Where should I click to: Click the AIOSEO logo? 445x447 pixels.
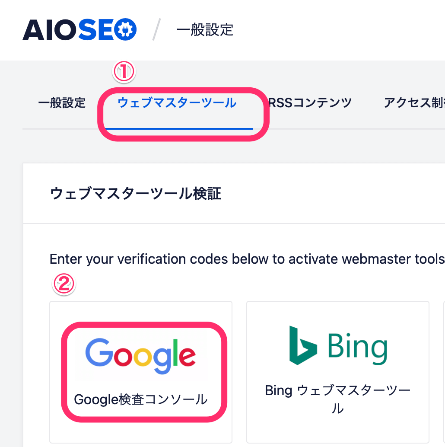(x=79, y=29)
